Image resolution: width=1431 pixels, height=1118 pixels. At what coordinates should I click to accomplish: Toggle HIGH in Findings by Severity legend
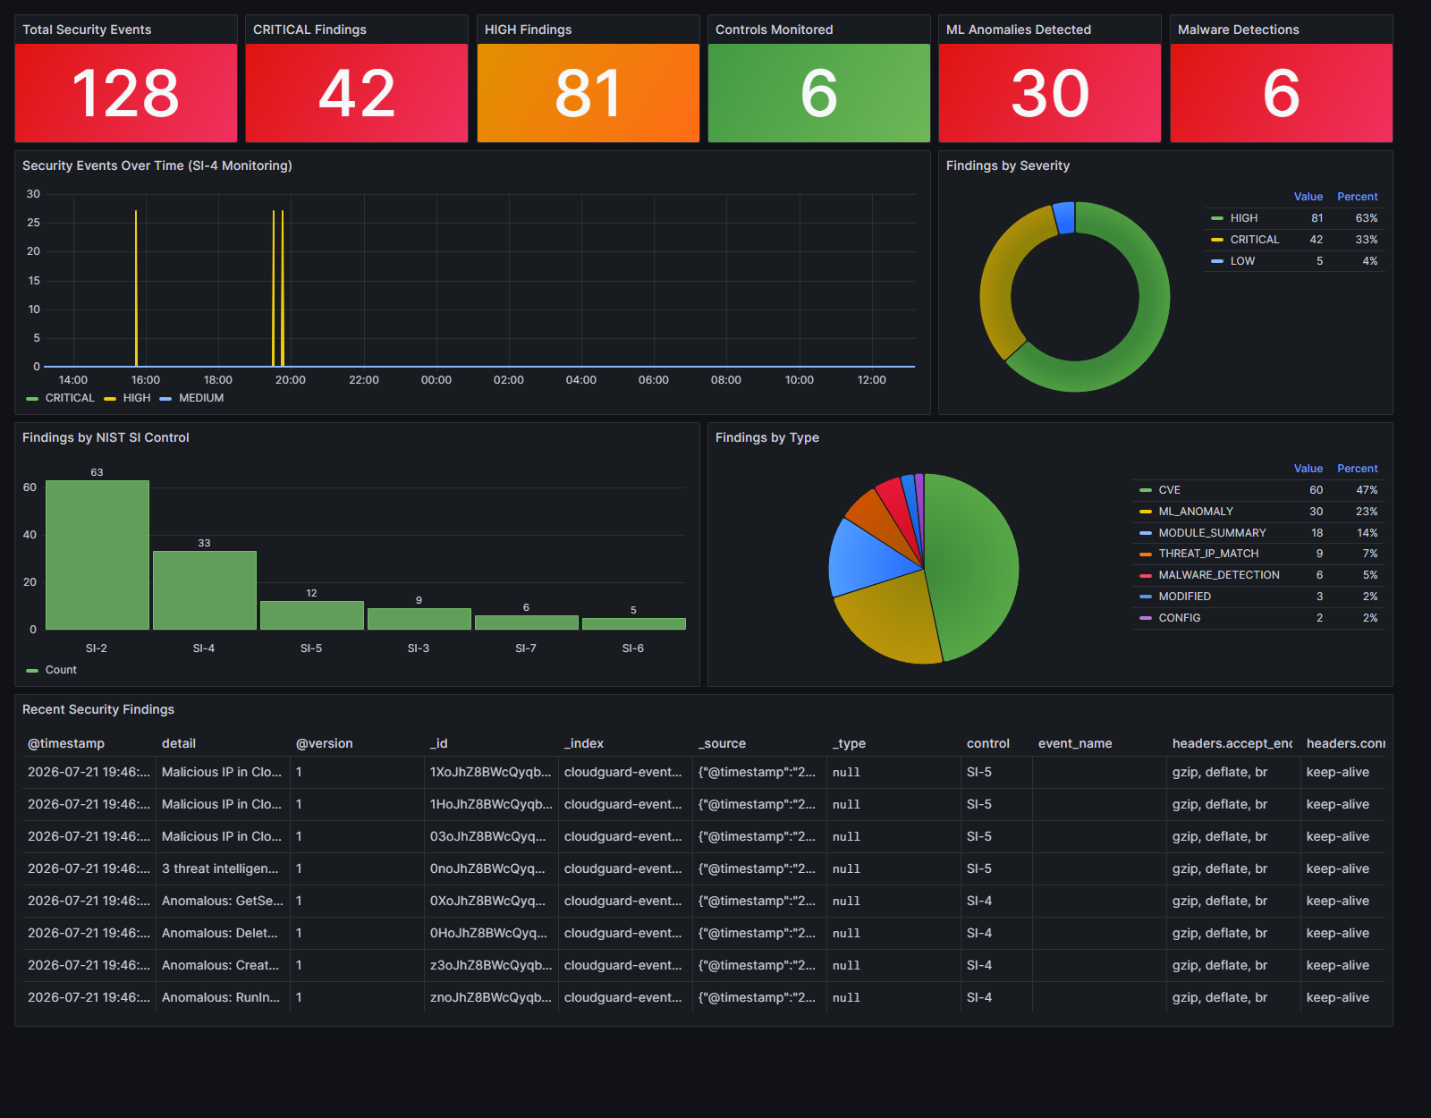point(1243,218)
